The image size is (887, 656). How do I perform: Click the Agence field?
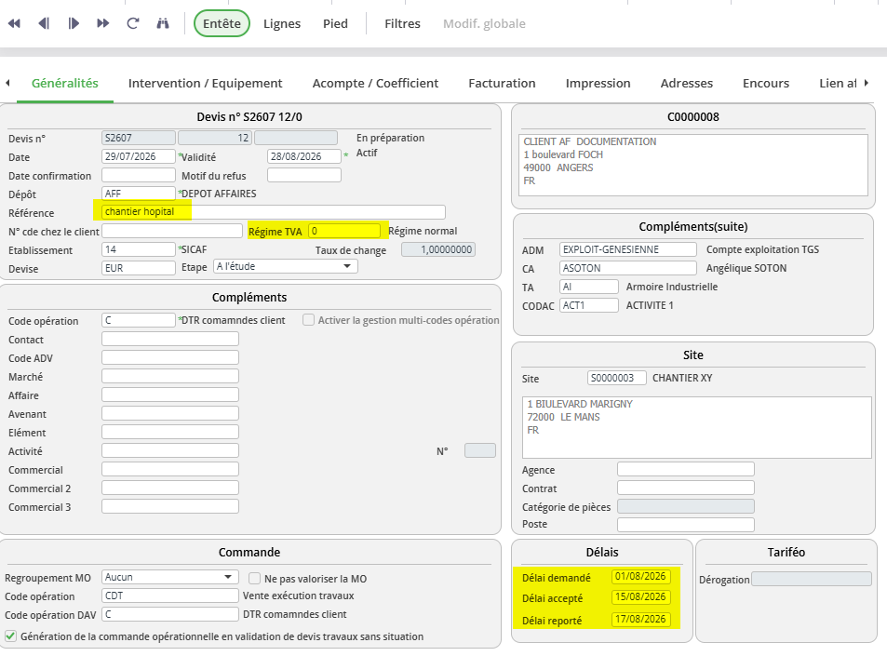click(x=686, y=469)
